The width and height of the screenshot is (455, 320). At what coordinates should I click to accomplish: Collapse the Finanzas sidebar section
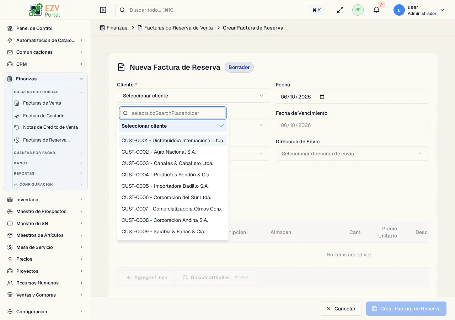pos(82,79)
